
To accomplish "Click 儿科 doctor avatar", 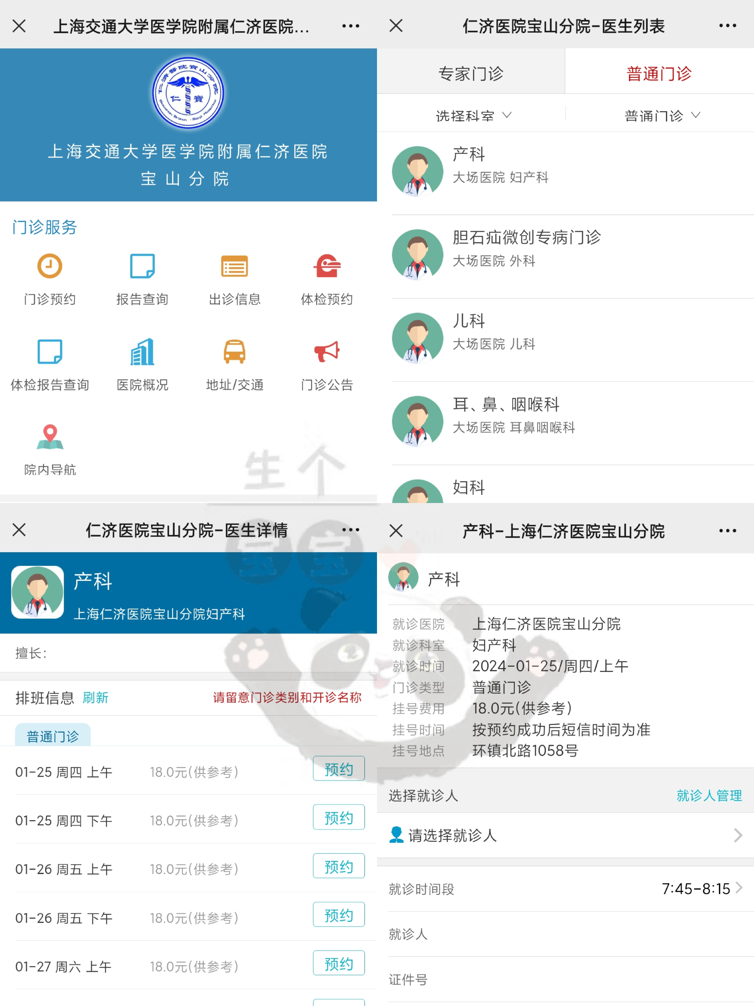I will pos(417,338).
